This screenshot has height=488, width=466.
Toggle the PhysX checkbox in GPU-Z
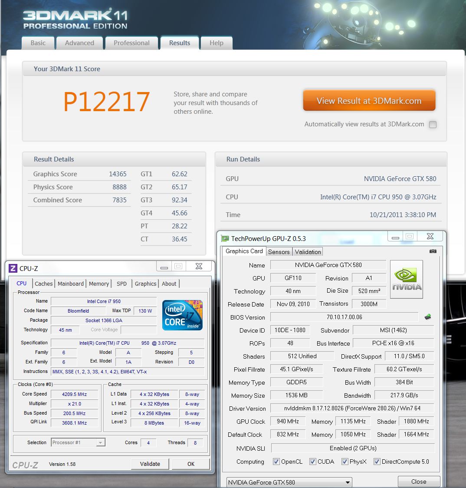coord(345,462)
